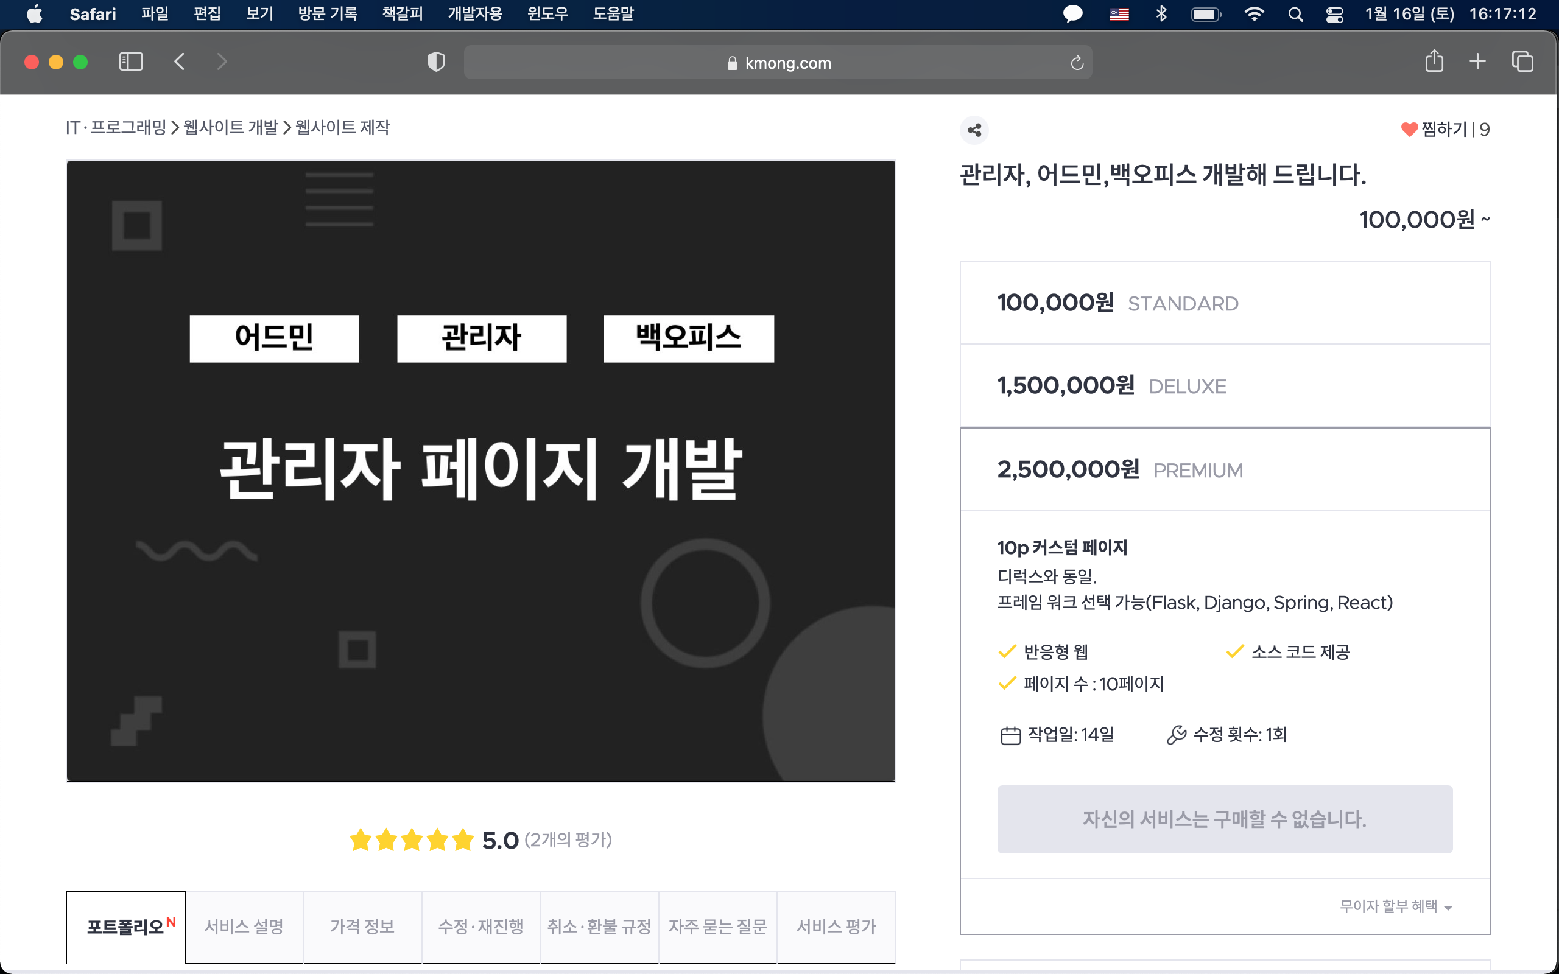
Task: Open the privacy report shield icon
Action: coord(436,62)
